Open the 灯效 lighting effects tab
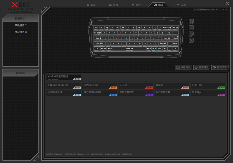Screen dimensions: 233x163 coord(136,5)
